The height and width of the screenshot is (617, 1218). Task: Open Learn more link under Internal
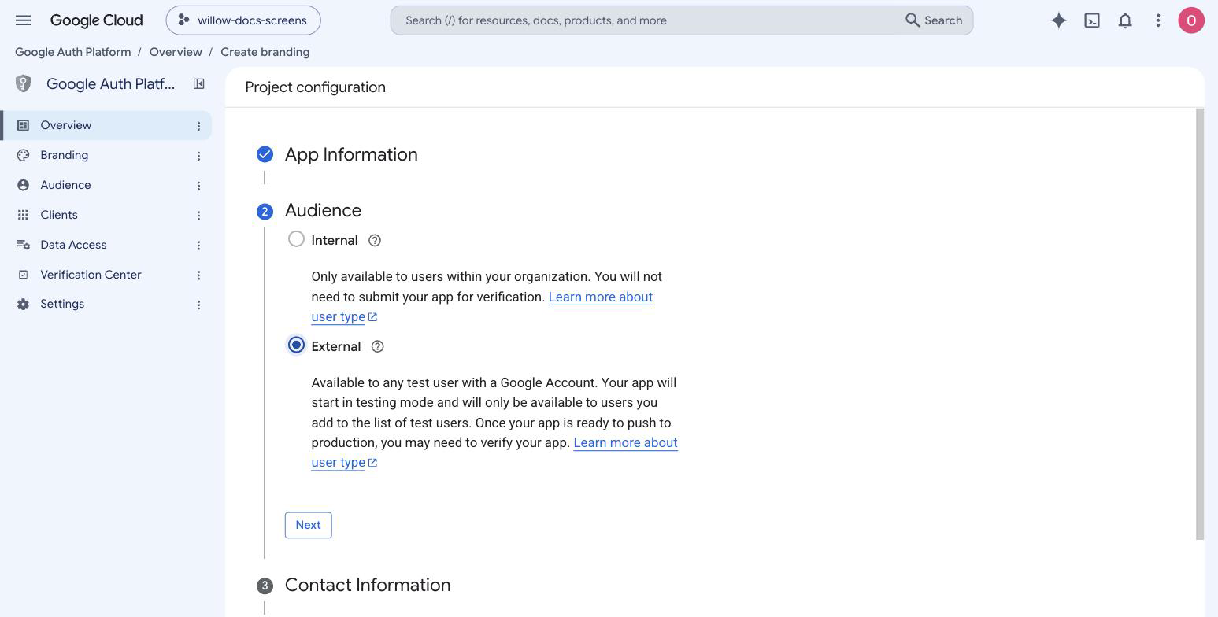click(x=482, y=307)
